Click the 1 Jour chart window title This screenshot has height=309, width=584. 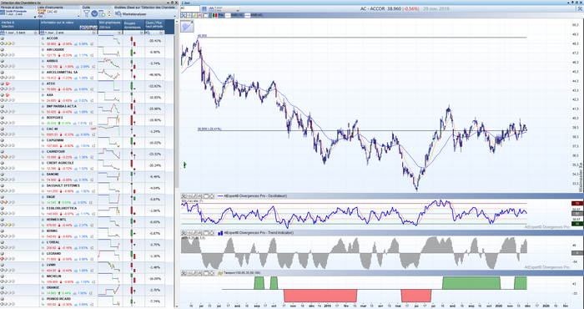coord(185,3)
